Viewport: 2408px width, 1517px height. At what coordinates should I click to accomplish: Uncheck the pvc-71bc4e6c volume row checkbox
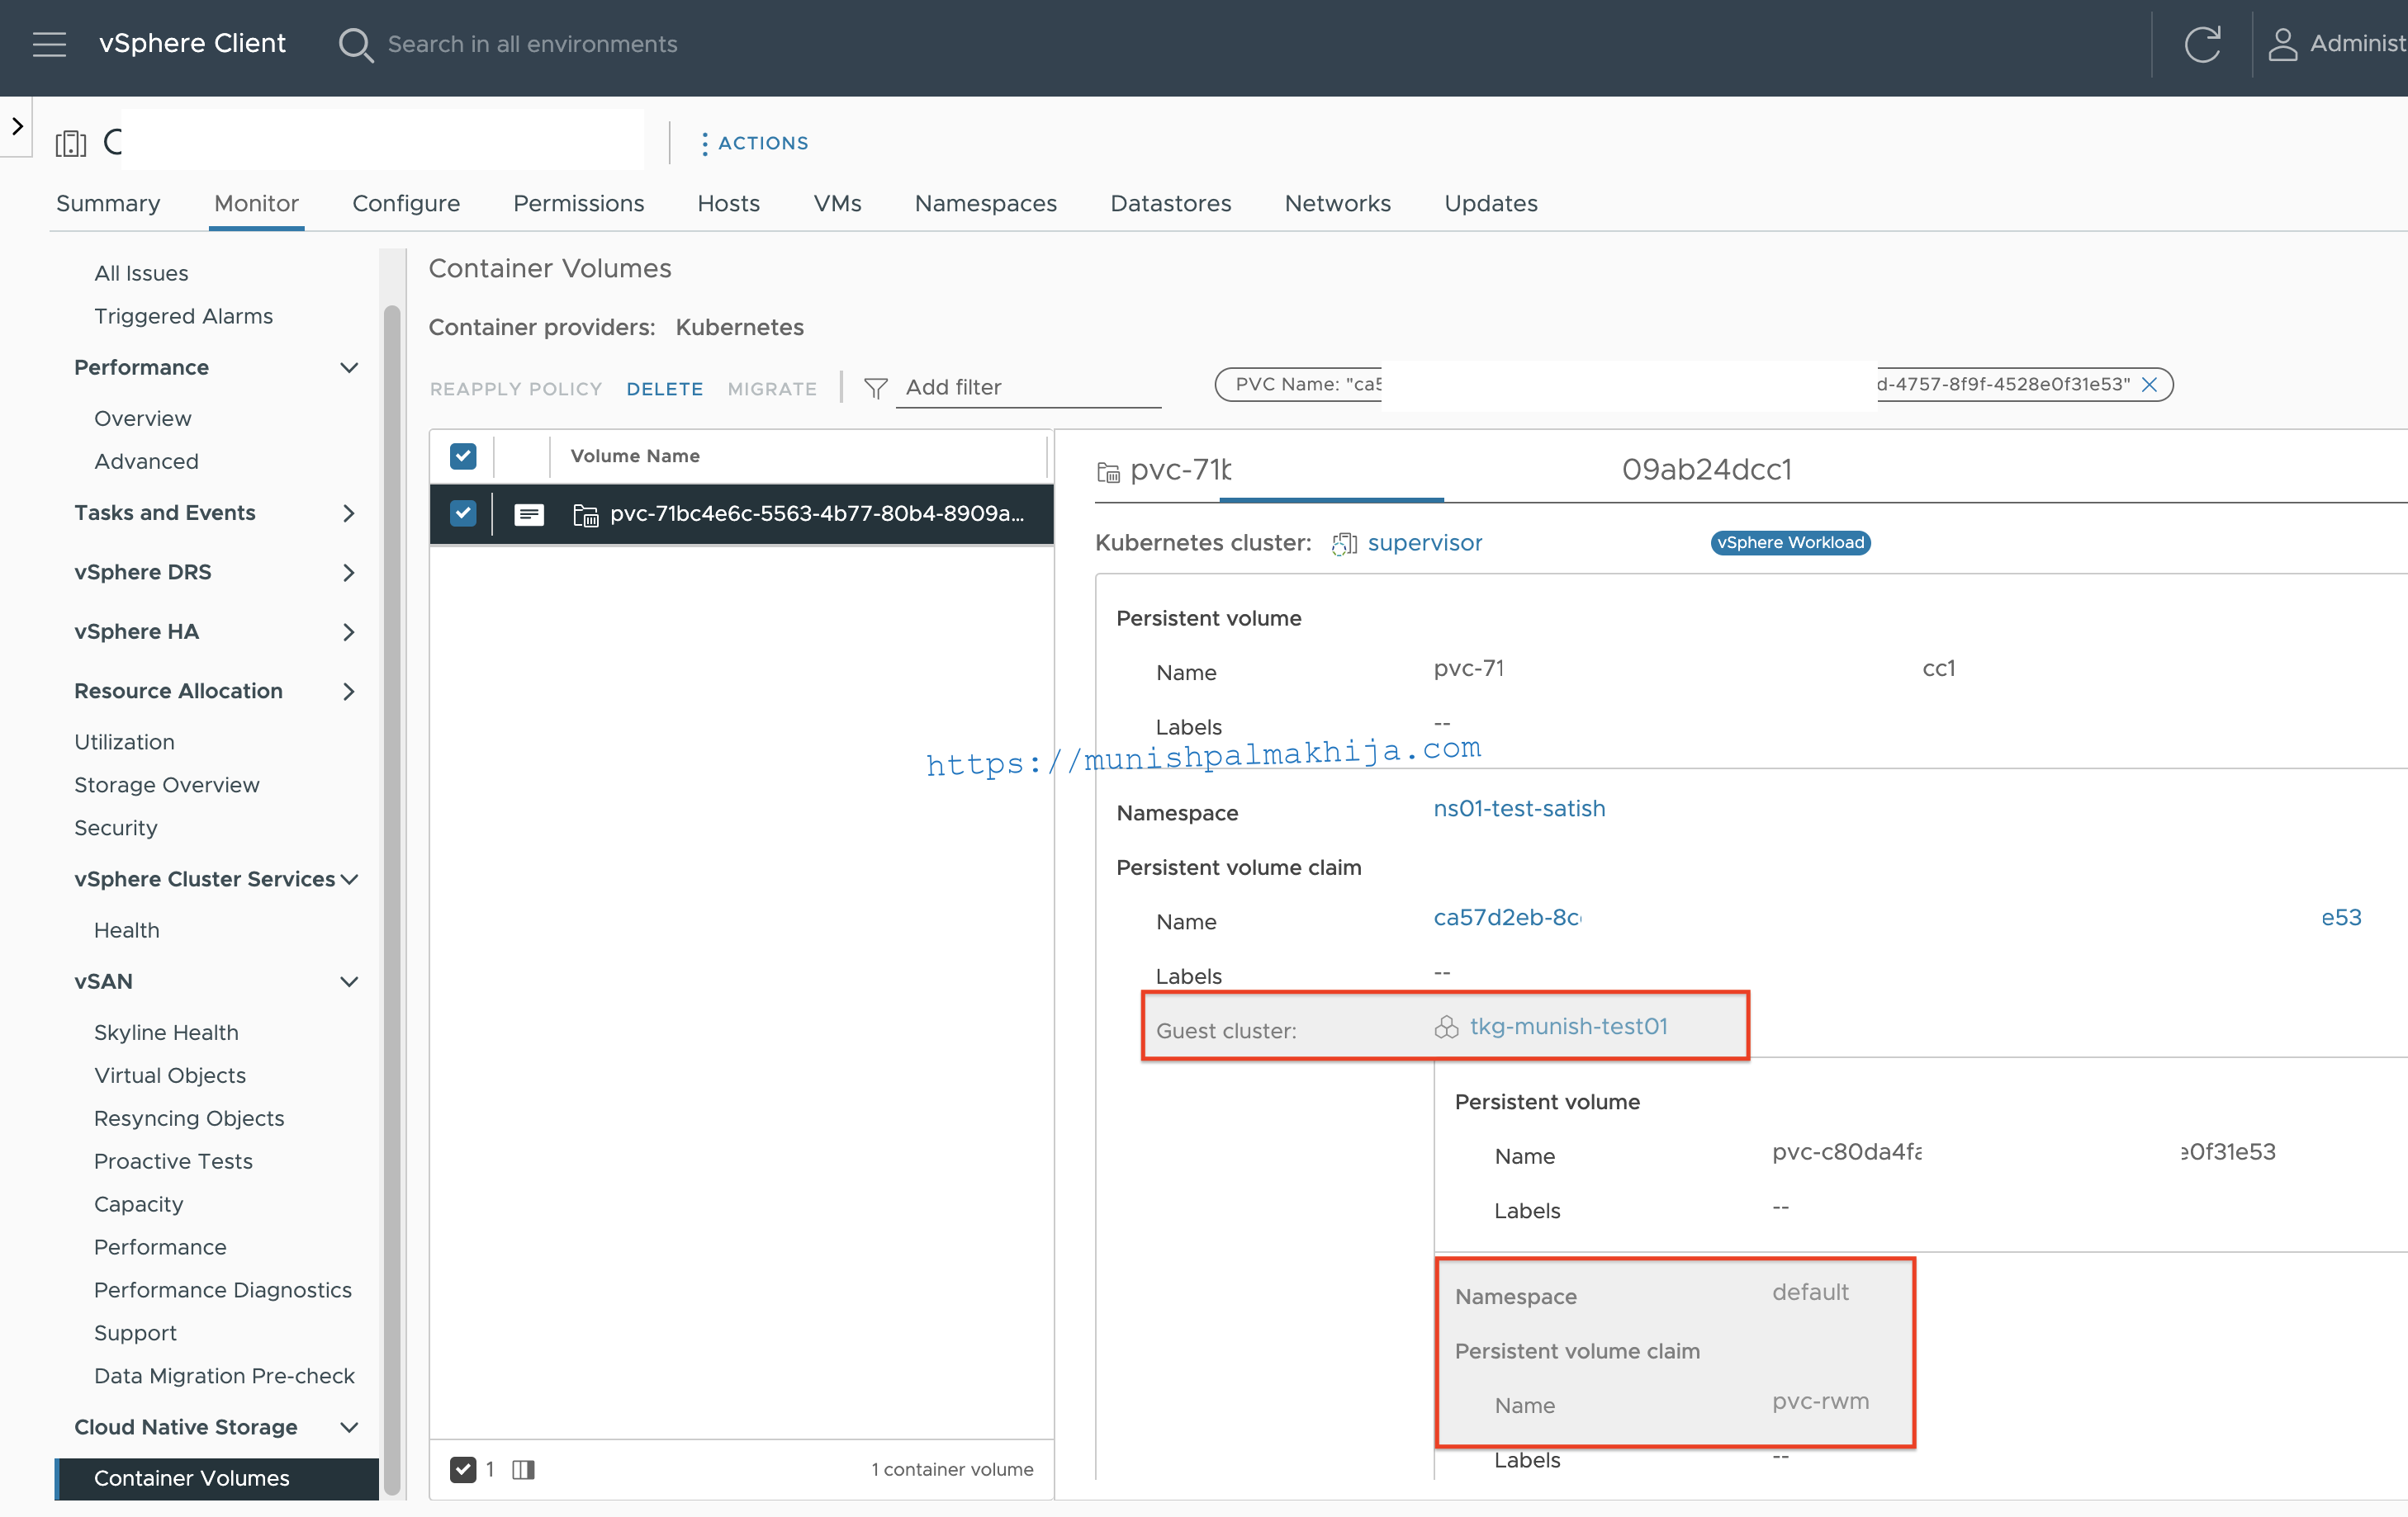coord(463,513)
